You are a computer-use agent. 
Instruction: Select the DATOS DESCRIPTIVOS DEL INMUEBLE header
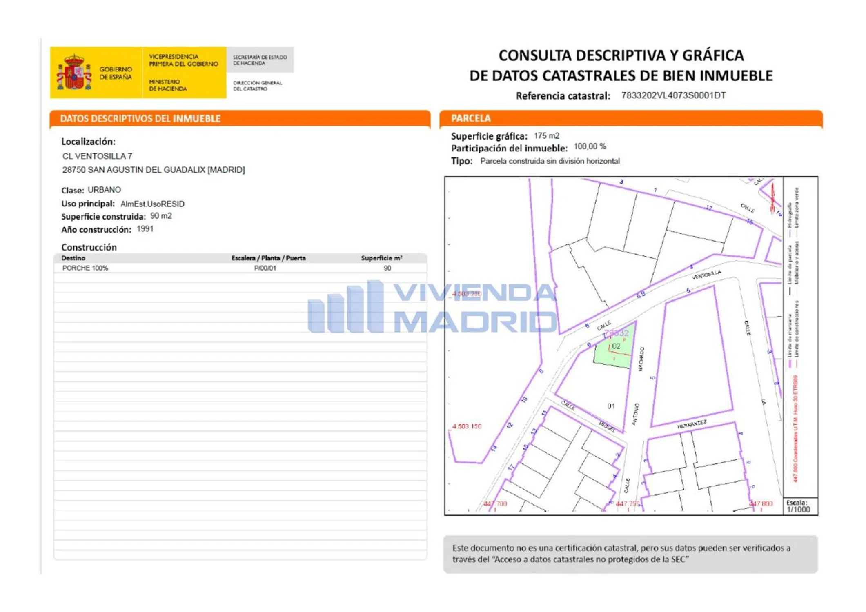140,119
